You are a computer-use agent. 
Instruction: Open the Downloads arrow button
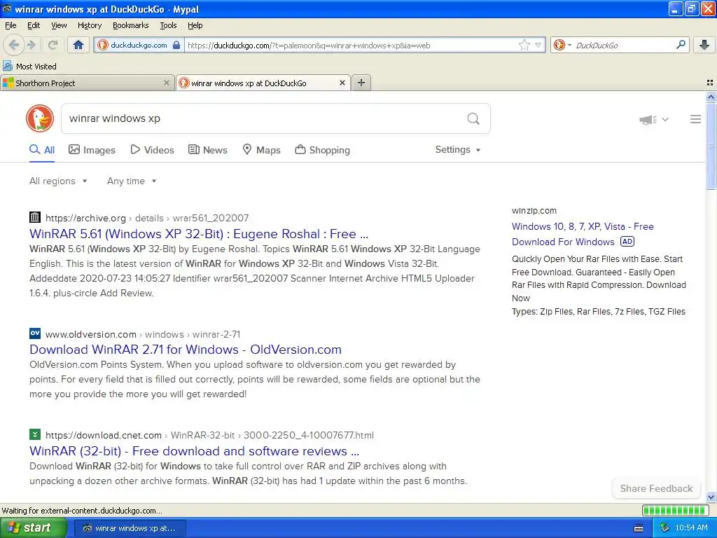coord(704,45)
